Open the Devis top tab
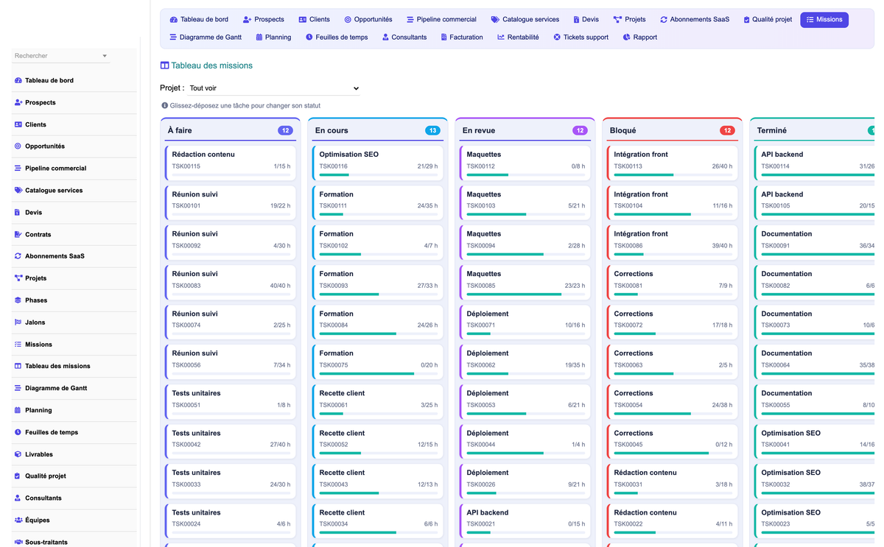The height and width of the screenshot is (547, 884). click(585, 20)
